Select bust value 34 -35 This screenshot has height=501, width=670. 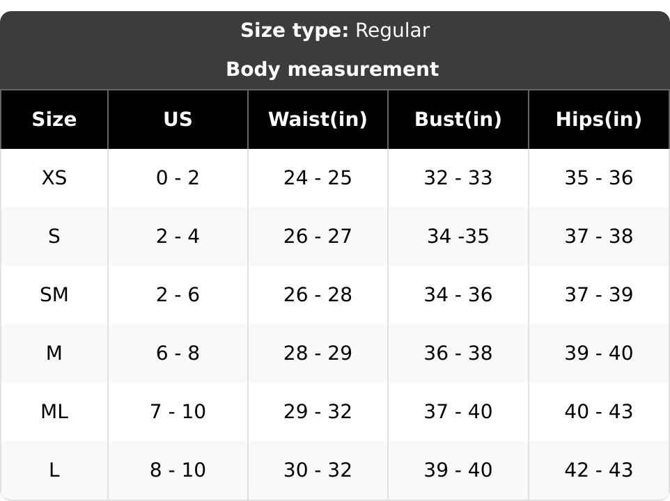(458, 237)
